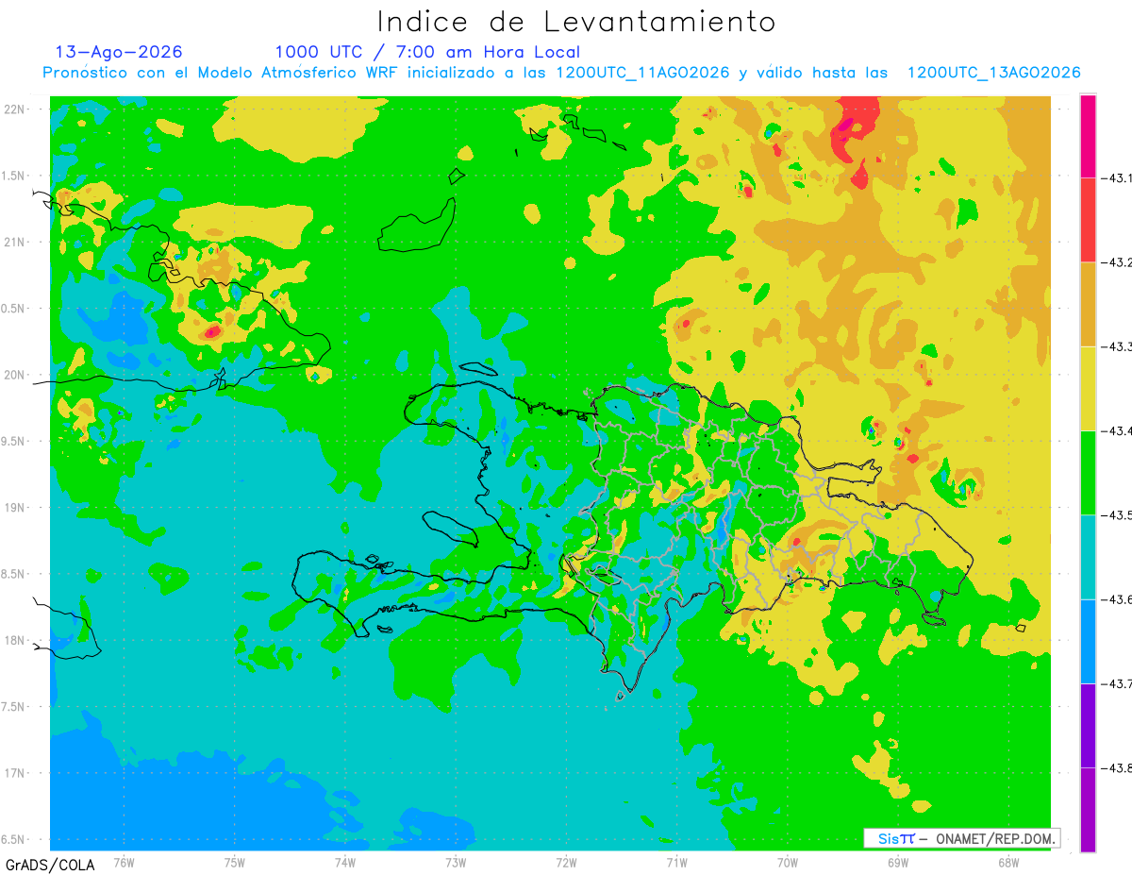This screenshot has width=1132, height=875.
Task: Click the -43.1 color bar label
Action: tap(1116, 177)
